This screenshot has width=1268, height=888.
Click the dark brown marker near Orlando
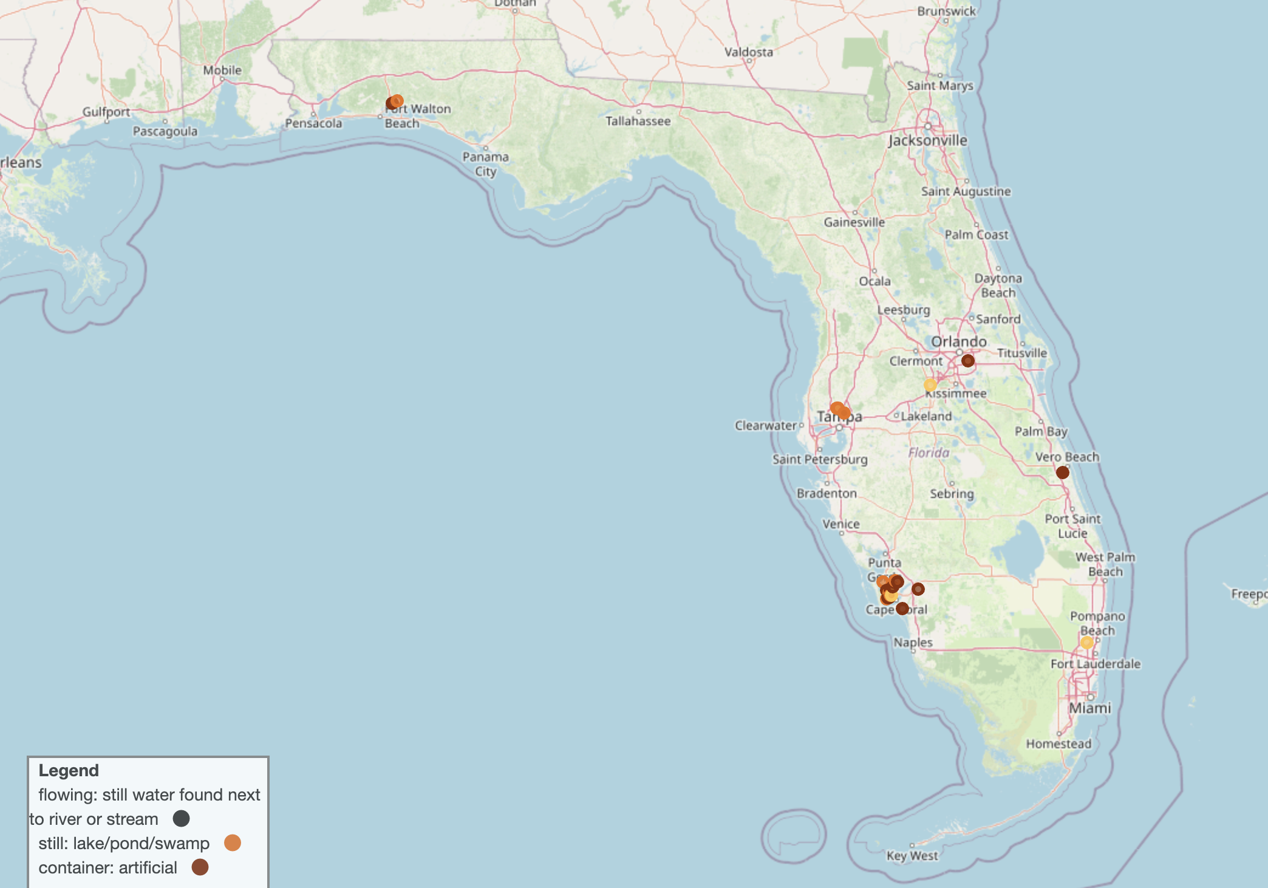967,361
